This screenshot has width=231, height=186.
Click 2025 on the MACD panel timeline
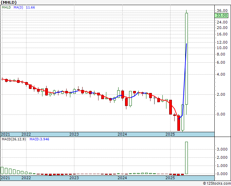click(170, 178)
